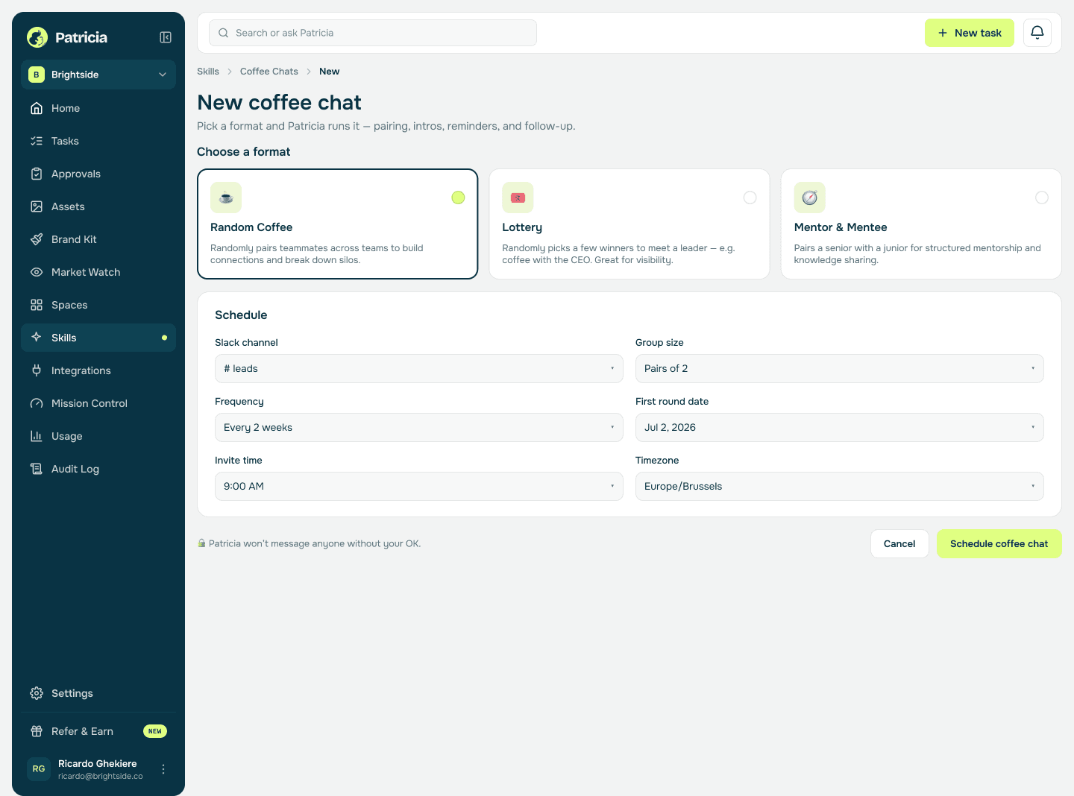Screen dimensions: 1074x796
Task: Open Mission Control in sidebar
Action: (98, 403)
